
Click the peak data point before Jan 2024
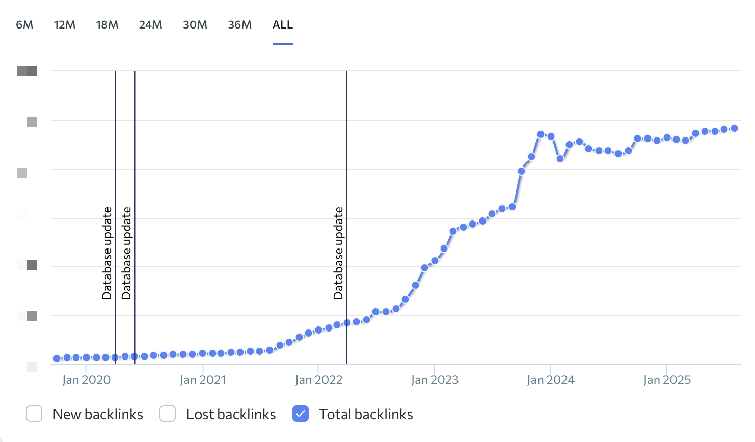[x=541, y=134]
